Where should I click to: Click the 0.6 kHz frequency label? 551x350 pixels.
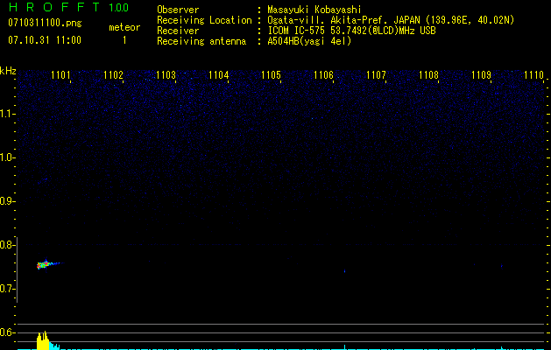[7, 332]
